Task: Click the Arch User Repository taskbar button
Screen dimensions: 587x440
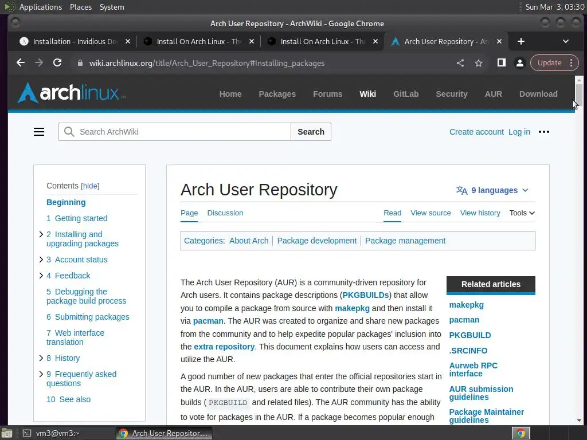Action: point(164,433)
